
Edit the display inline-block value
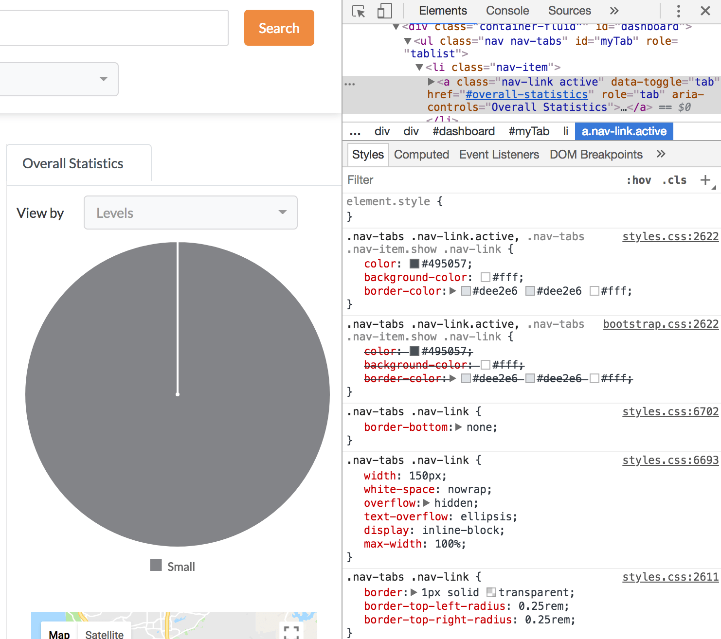coord(460,530)
